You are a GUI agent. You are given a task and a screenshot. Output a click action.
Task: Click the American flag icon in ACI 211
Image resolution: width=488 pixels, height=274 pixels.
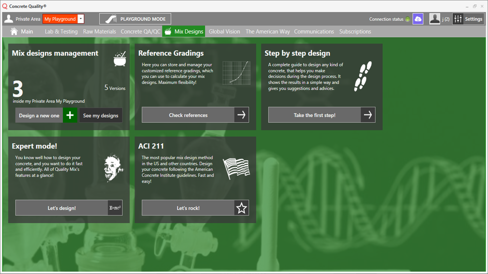236,169
